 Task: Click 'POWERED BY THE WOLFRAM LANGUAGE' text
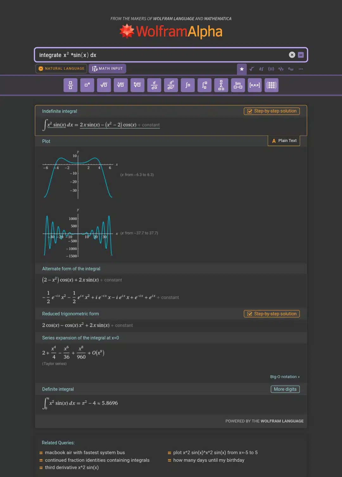(264, 421)
